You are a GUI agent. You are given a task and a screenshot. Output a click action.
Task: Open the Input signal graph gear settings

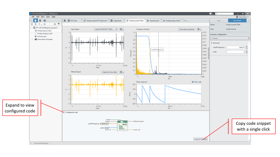tap(122, 29)
